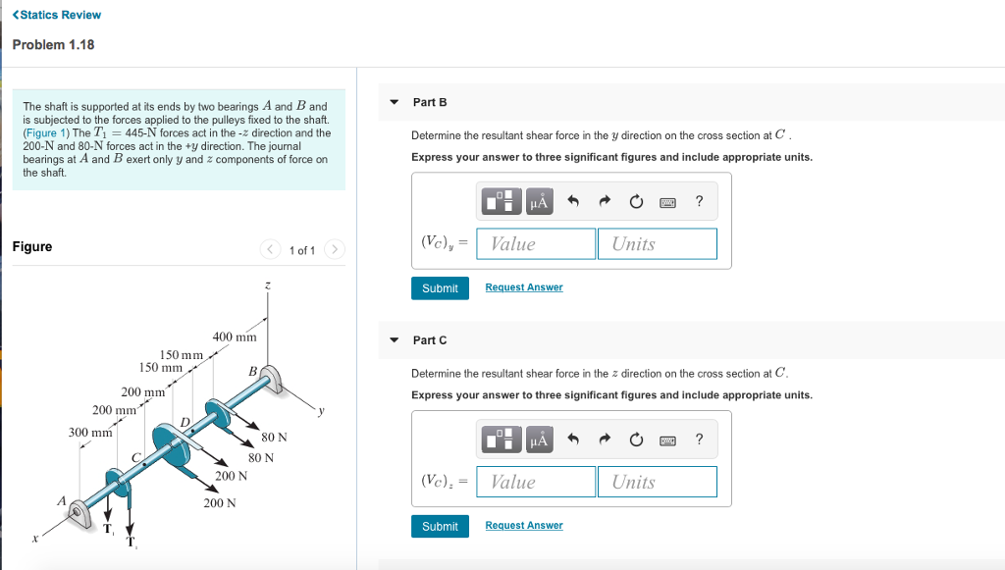This screenshot has width=1005, height=570.
Task: Focus the (Vc)z Units field
Action: point(657,482)
